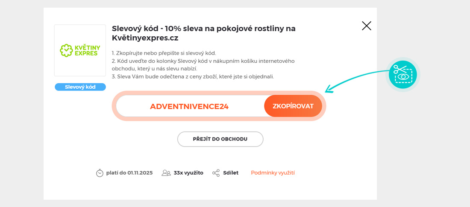
Task: Click the share icon
Action: [x=216, y=173]
